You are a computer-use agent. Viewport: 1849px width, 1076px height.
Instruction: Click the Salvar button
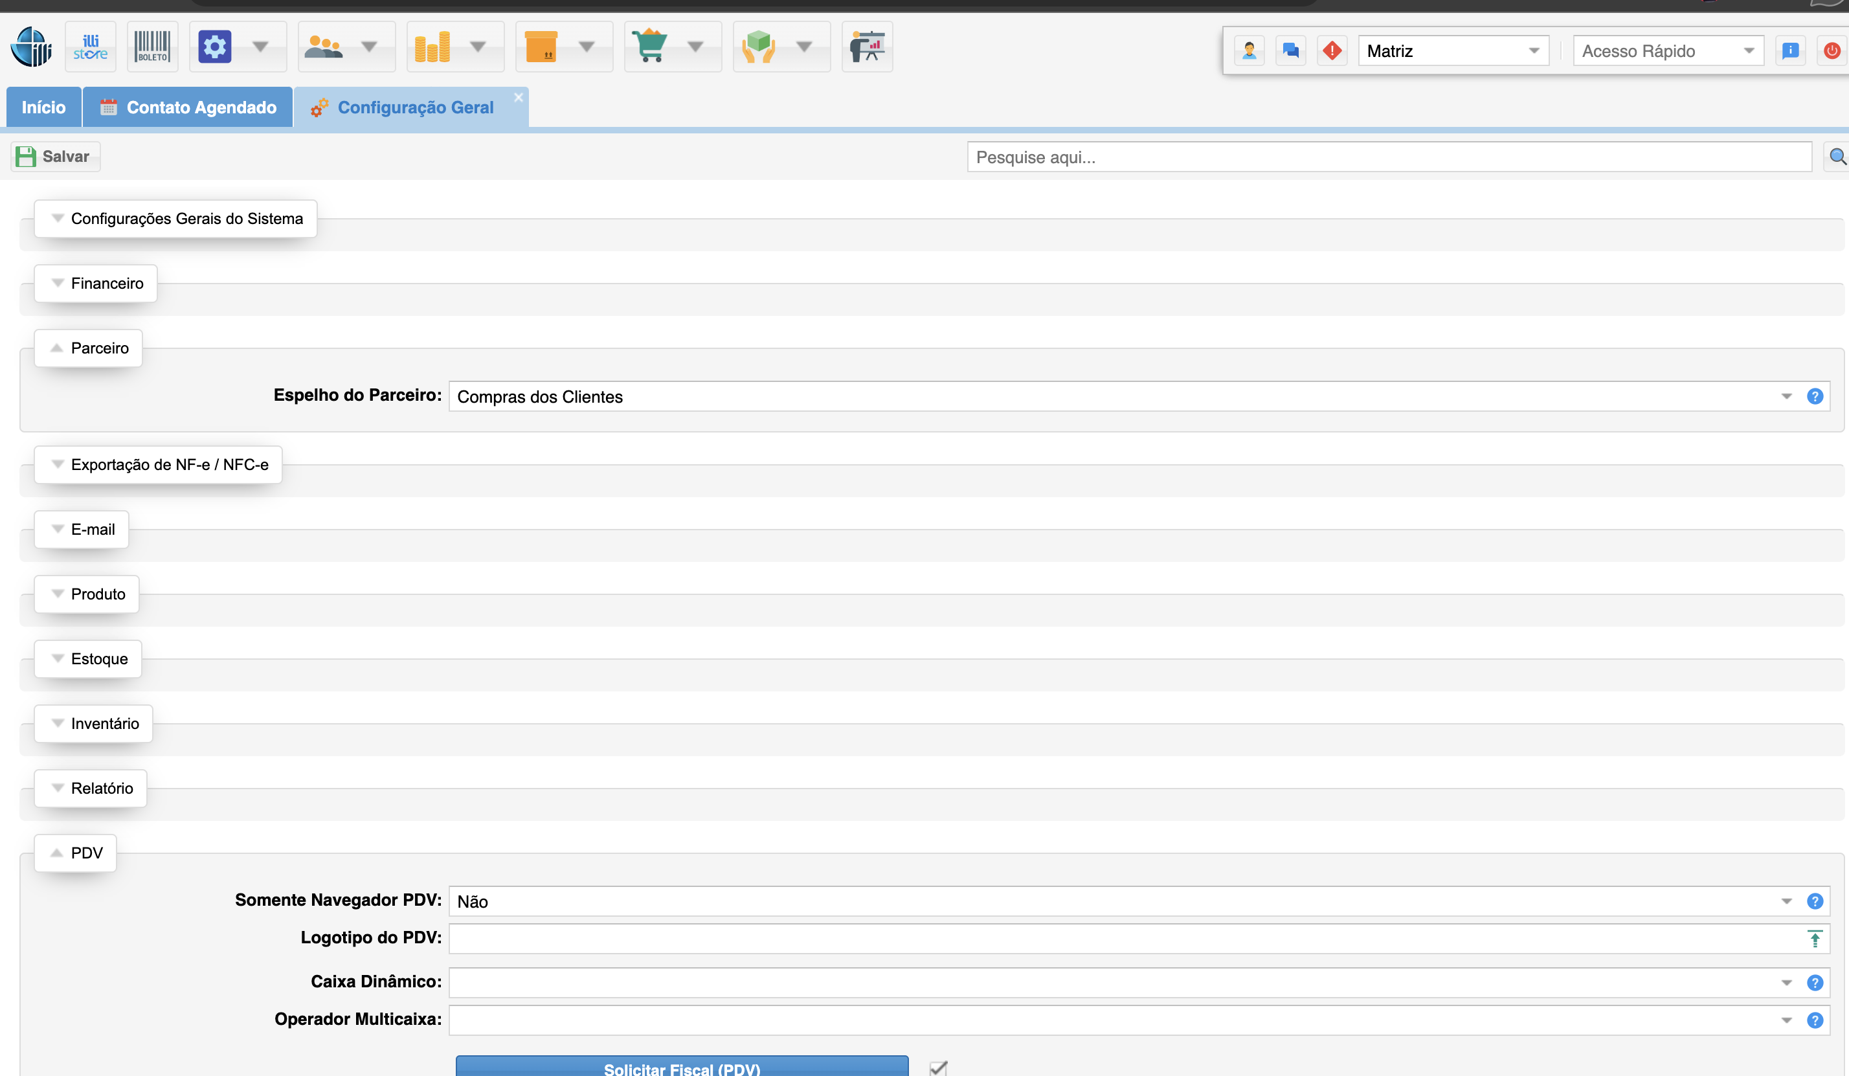pyautogui.click(x=55, y=156)
